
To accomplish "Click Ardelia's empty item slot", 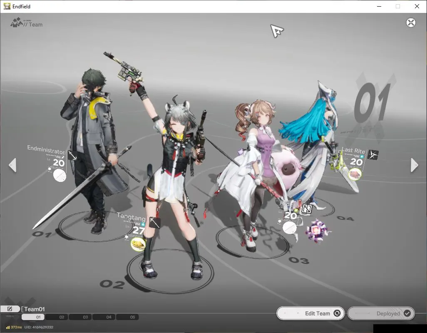I will [289, 228].
